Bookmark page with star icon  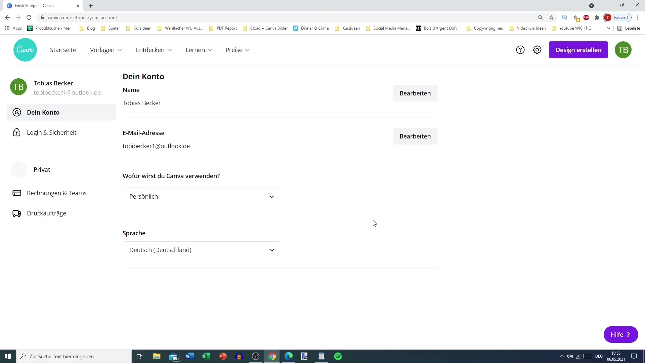[x=551, y=17]
